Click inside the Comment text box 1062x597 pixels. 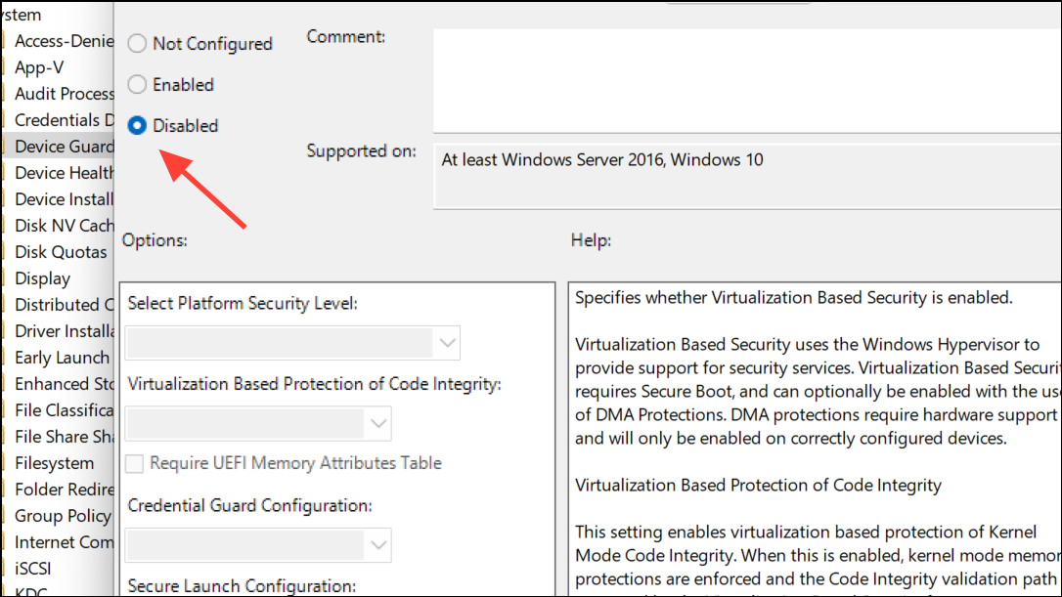coord(748,80)
